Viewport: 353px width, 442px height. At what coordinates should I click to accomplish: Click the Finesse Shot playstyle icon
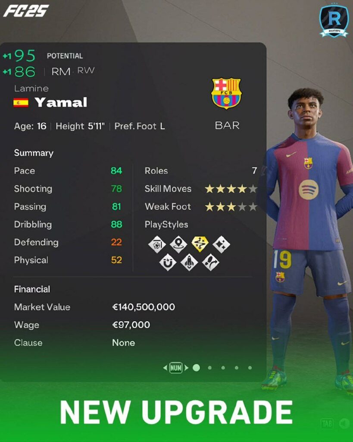(157, 244)
